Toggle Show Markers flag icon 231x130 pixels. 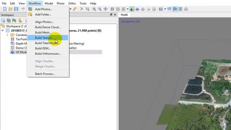[175, 9]
